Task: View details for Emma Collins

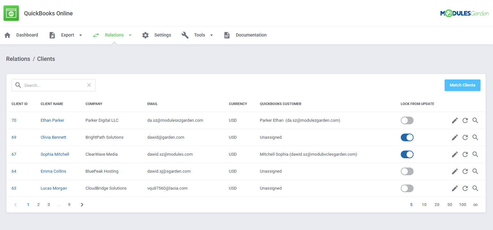Action: (475, 171)
